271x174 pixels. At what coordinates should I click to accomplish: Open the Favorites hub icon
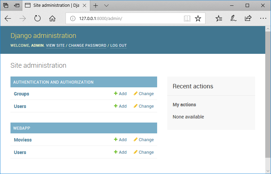219,19
